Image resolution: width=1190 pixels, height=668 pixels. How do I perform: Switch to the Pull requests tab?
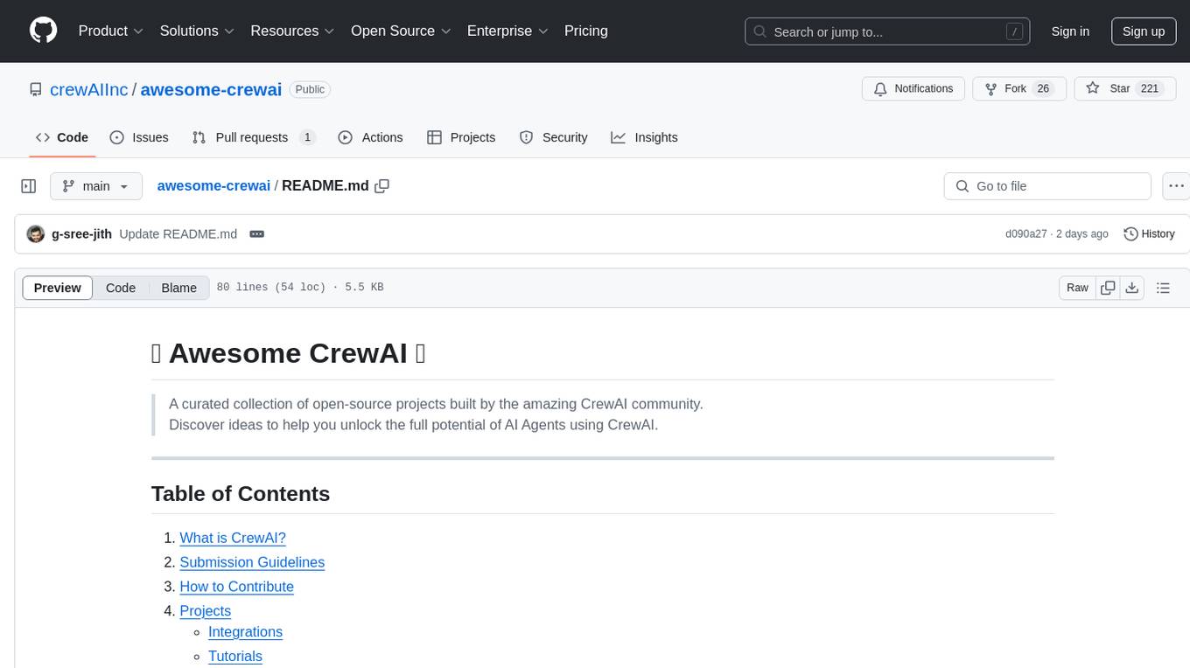point(253,137)
